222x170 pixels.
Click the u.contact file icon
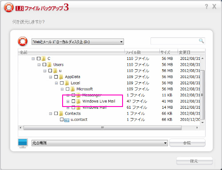coord(67,120)
